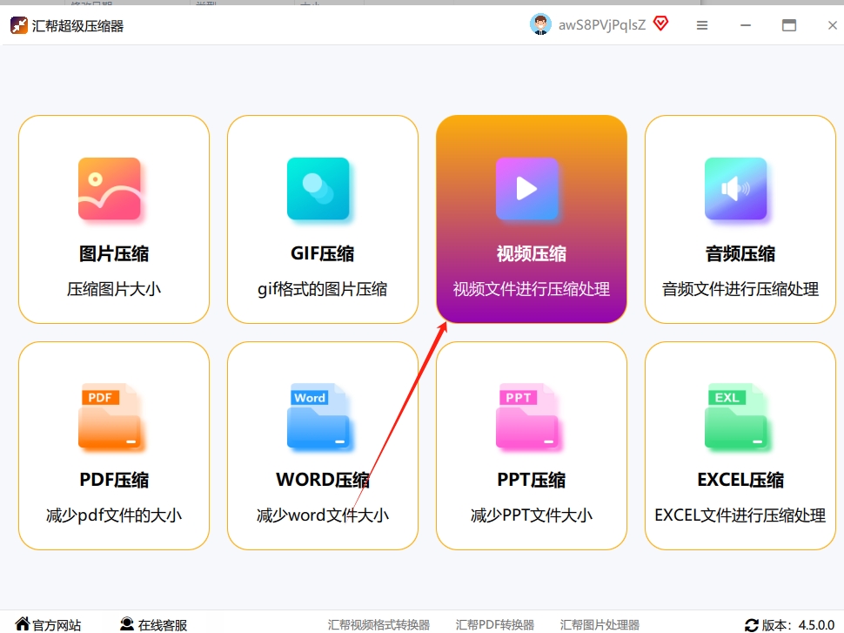Click the user avatar icon
The image size is (844, 633).
coord(540,24)
